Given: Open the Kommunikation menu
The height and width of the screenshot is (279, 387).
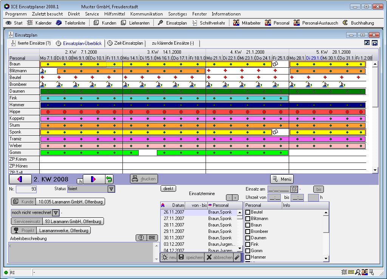Looking at the screenshot, I should 146,14.
